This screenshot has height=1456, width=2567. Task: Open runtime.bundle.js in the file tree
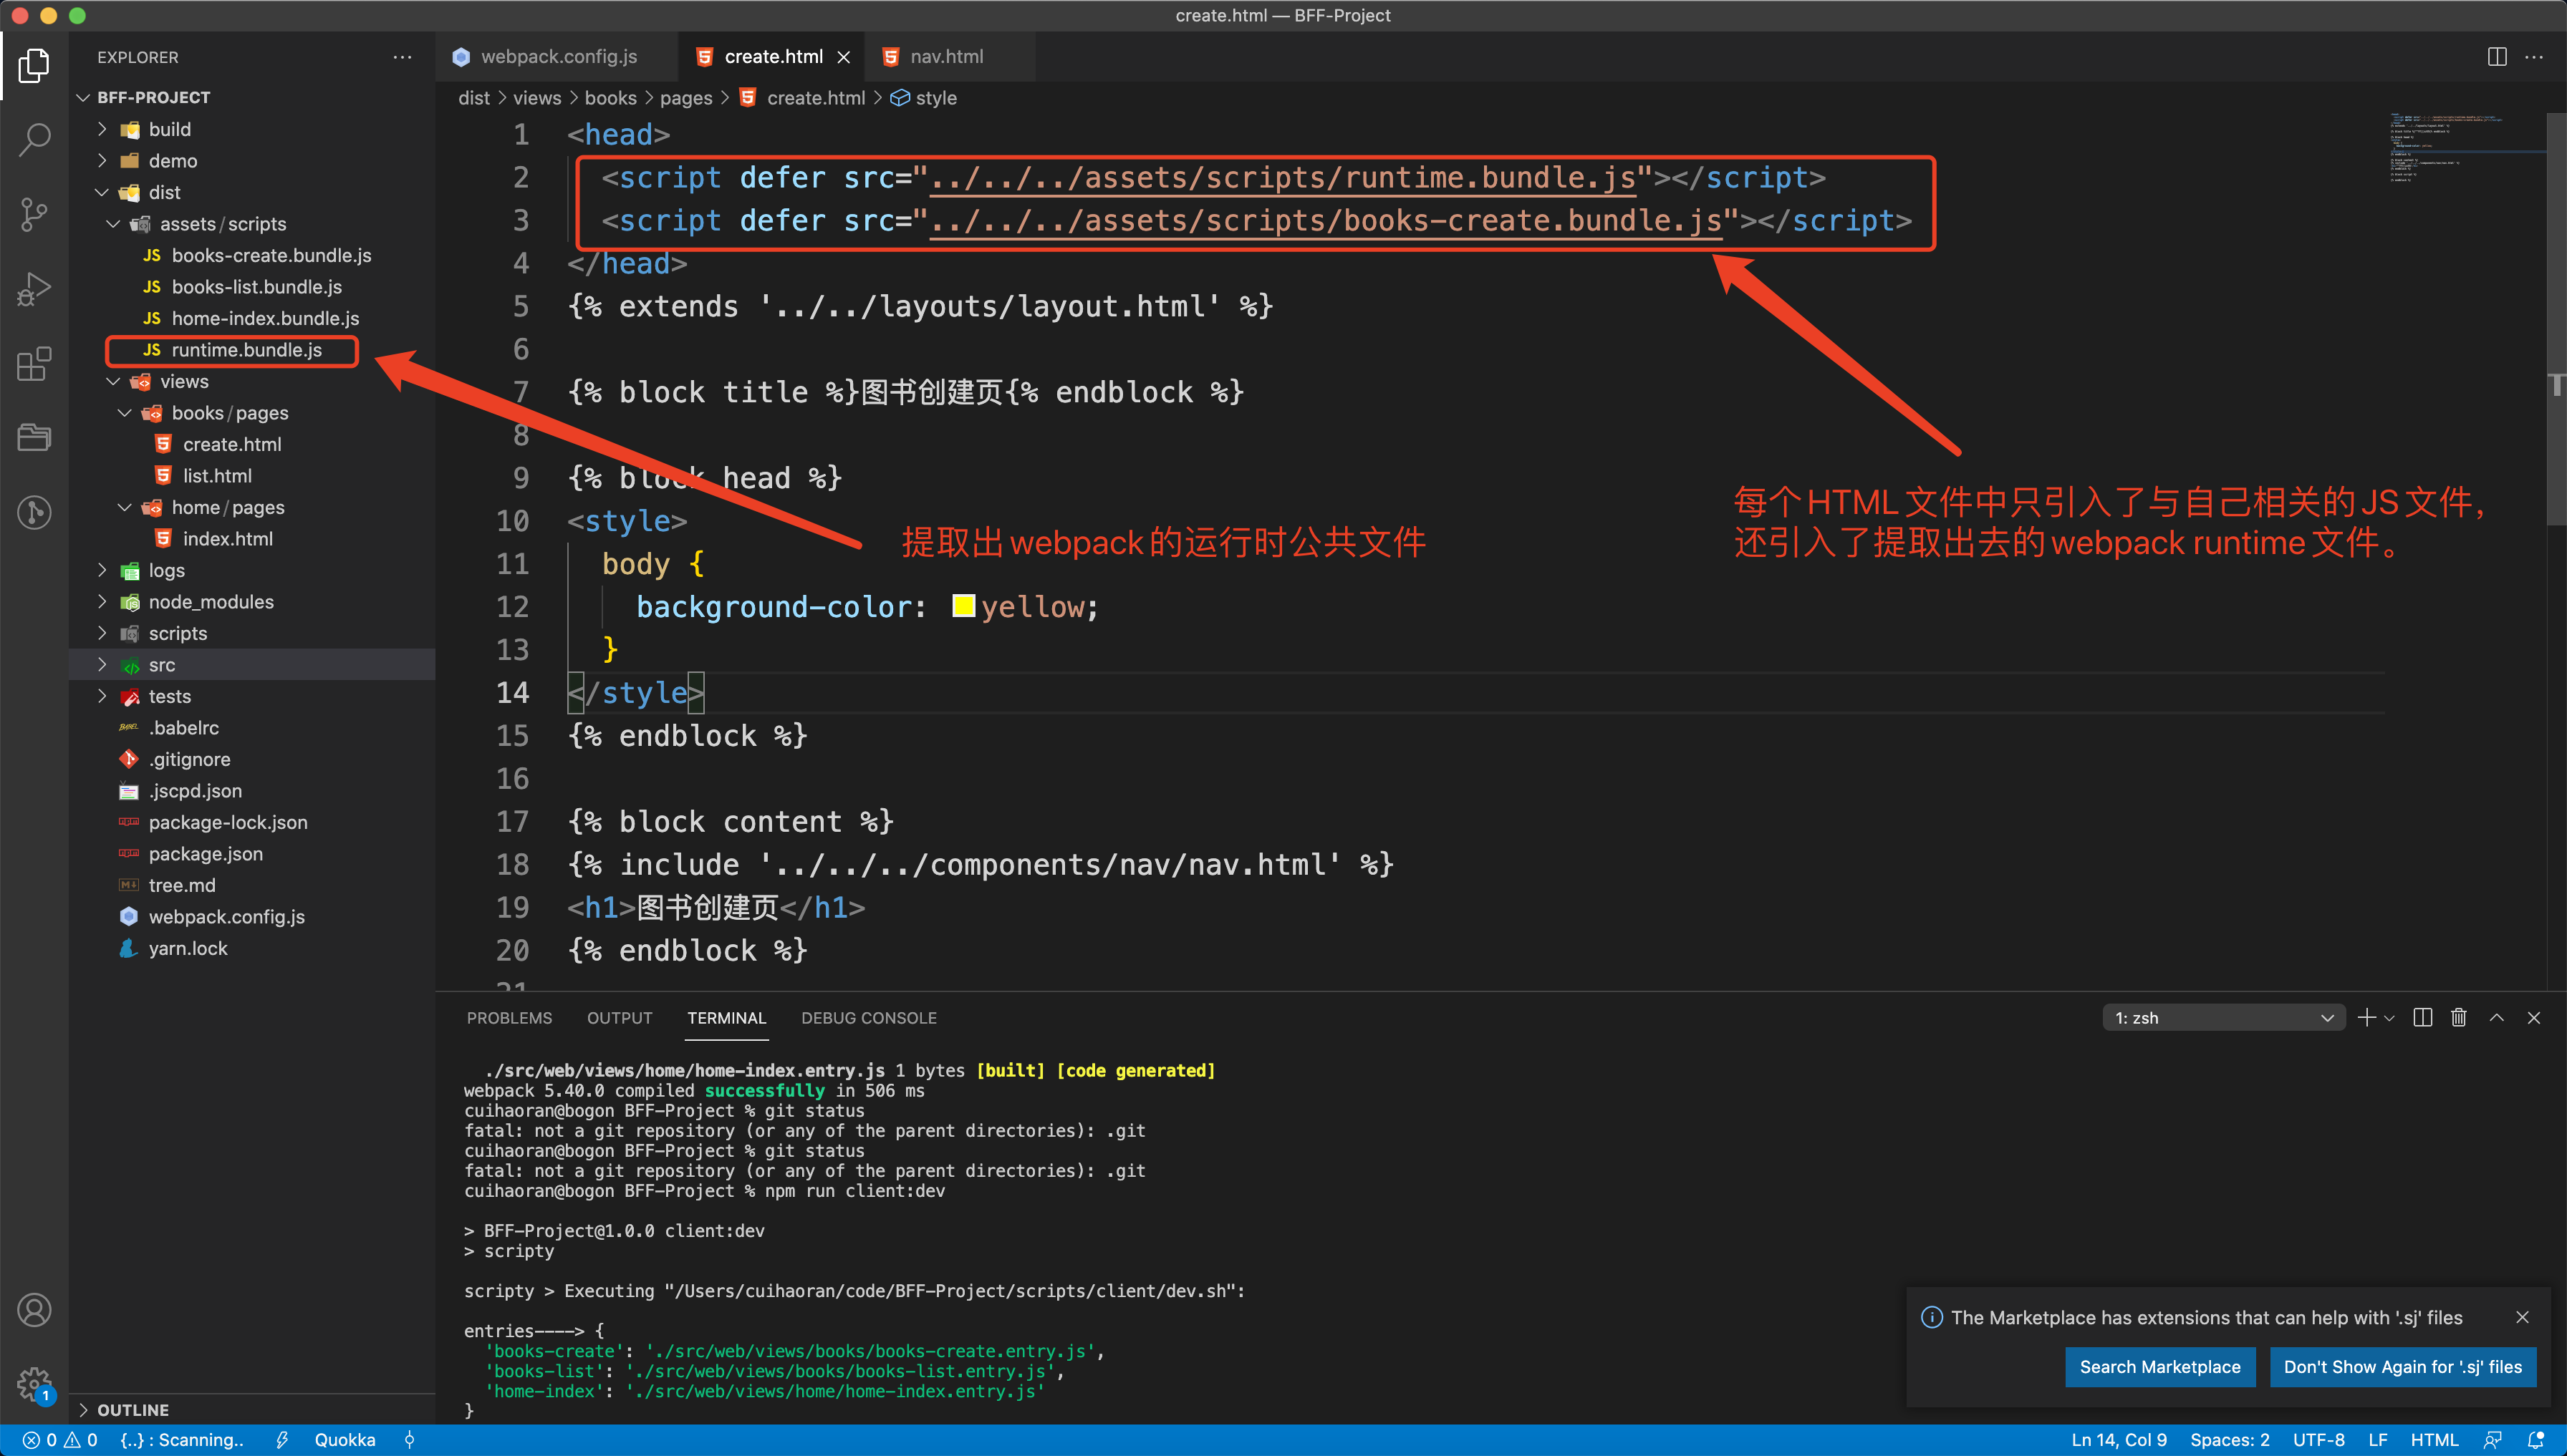246,350
